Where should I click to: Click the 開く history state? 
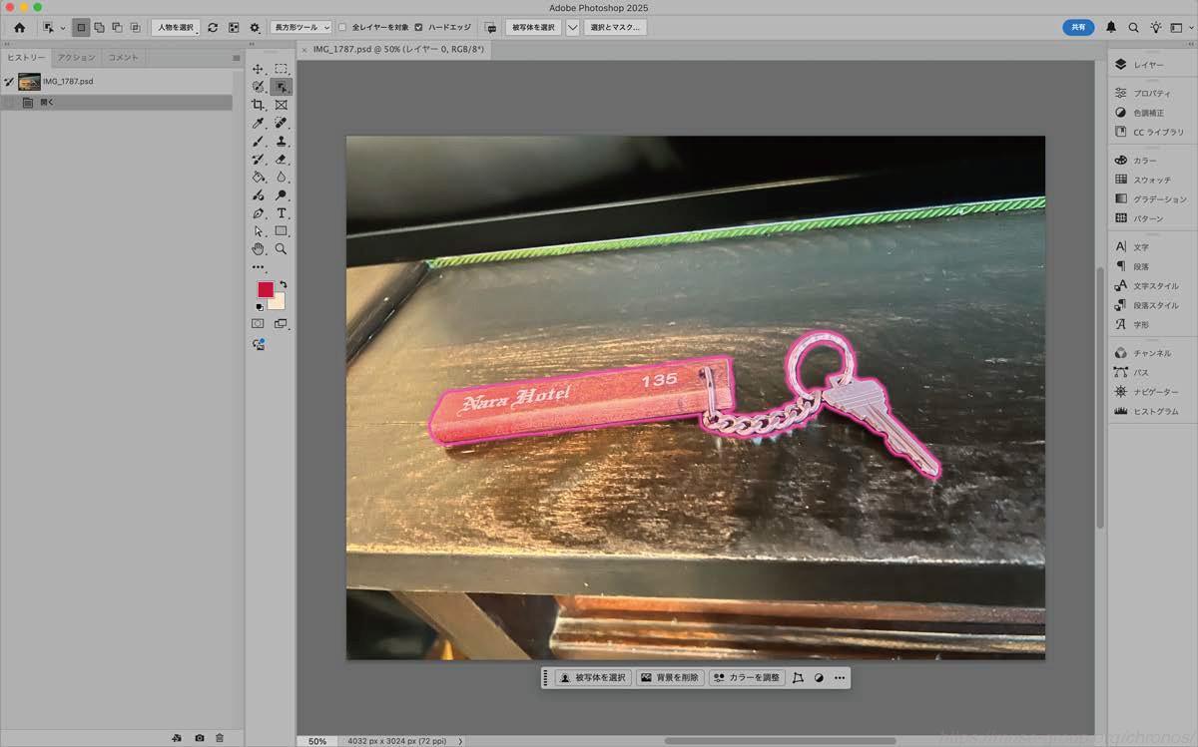click(x=116, y=102)
